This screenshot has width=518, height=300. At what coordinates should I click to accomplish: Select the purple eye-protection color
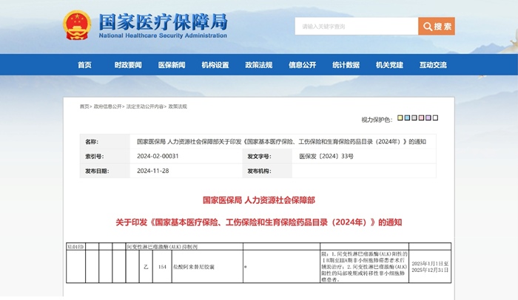[428, 117]
